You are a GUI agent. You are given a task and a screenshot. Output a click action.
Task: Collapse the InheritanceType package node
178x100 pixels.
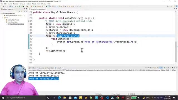click(5, 22)
